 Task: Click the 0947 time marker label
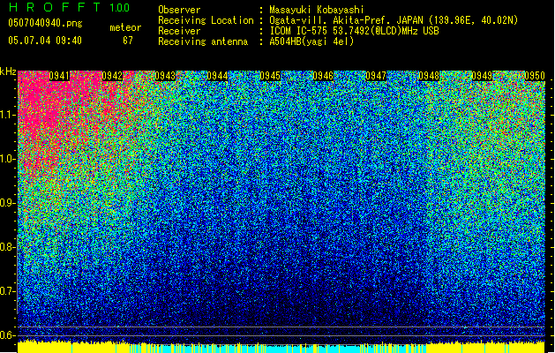(376, 76)
